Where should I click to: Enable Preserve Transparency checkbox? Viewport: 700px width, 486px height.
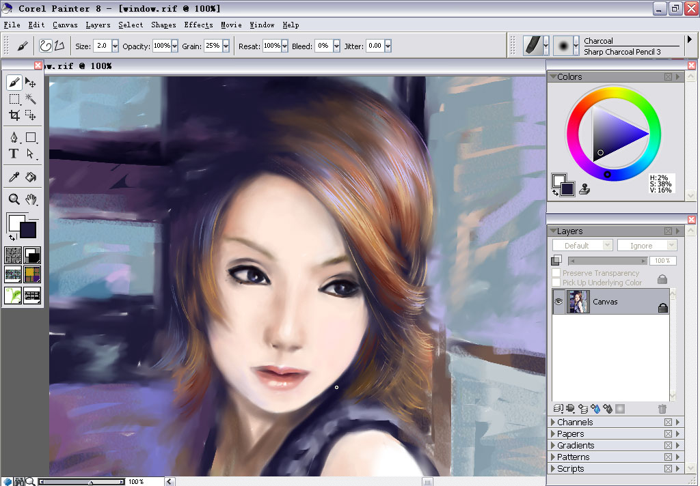tap(556, 273)
